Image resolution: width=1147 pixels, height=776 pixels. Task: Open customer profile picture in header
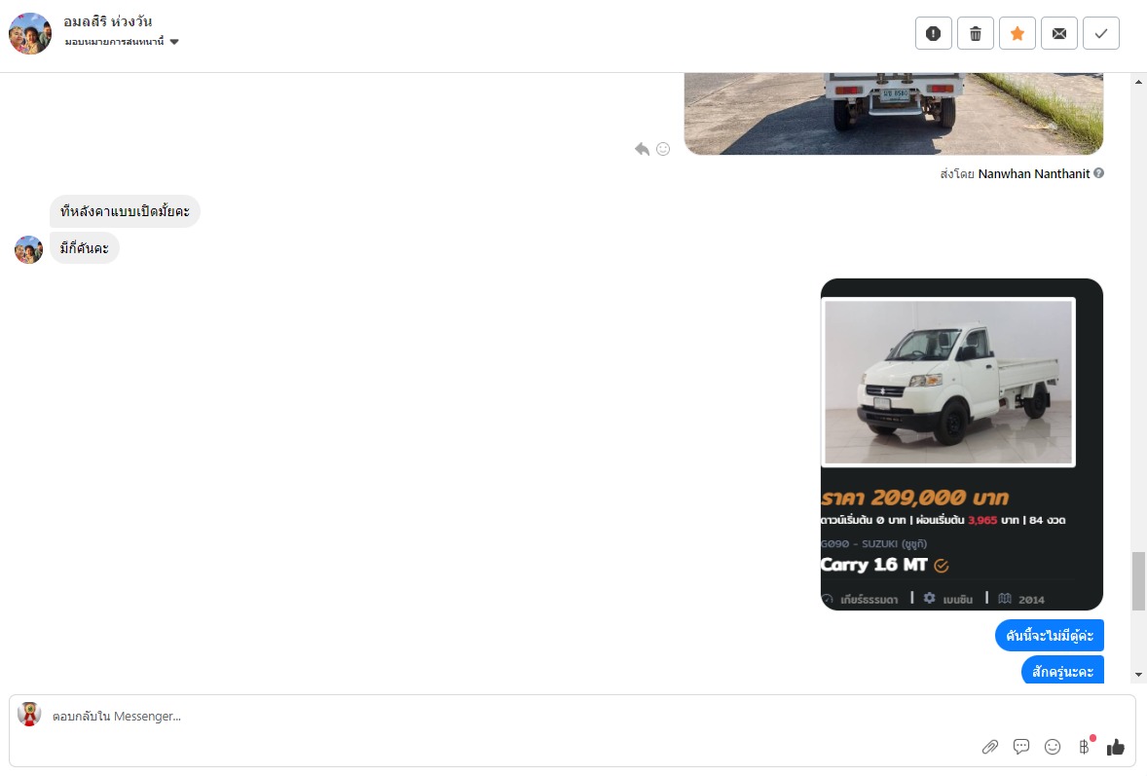pos(30,34)
